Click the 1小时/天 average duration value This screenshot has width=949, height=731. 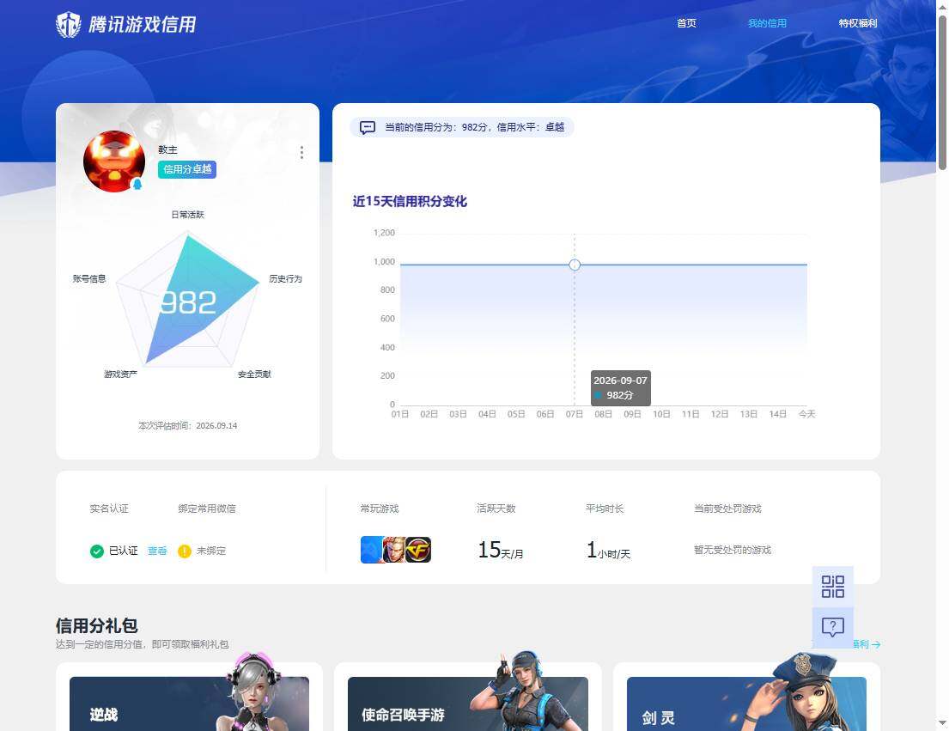pyautogui.click(x=608, y=550)
